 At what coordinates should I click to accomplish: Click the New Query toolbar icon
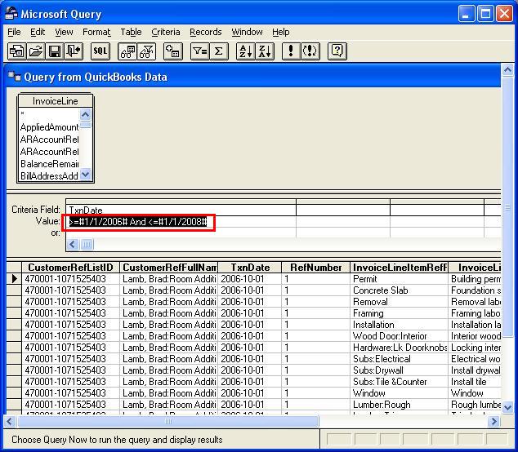[x=16, y=51]
